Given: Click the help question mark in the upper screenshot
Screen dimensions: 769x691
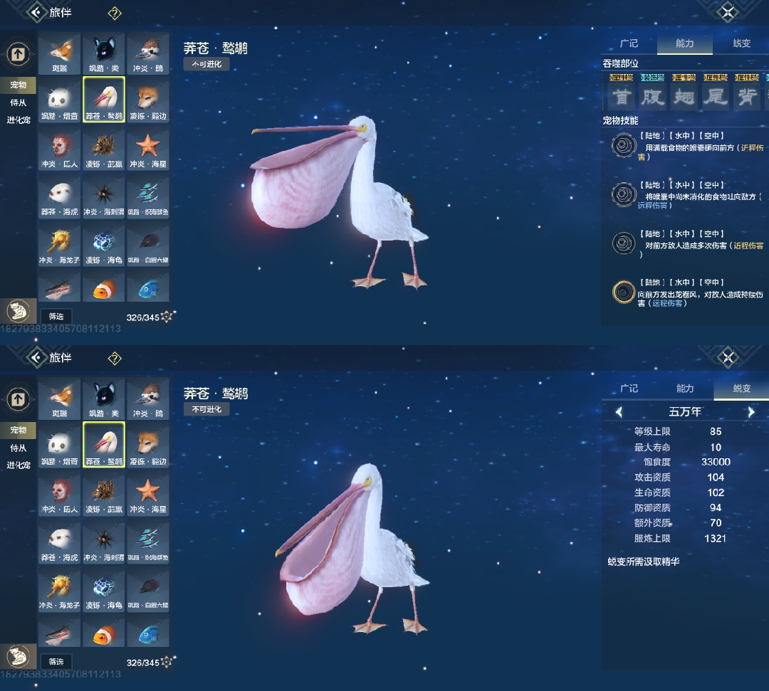Looking at the screenshot, I should pyautogui.click(x=114, y=14).
